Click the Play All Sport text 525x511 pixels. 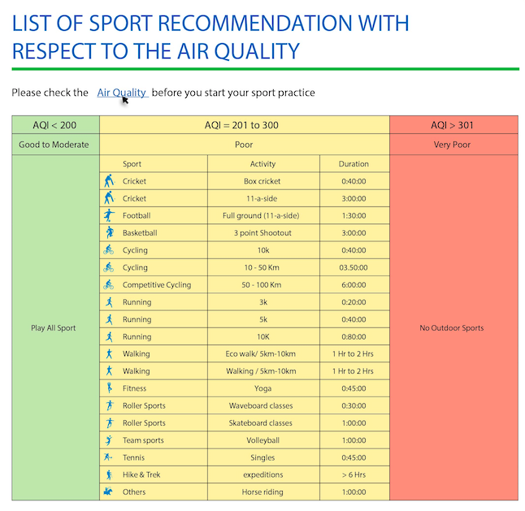(54, 328)
